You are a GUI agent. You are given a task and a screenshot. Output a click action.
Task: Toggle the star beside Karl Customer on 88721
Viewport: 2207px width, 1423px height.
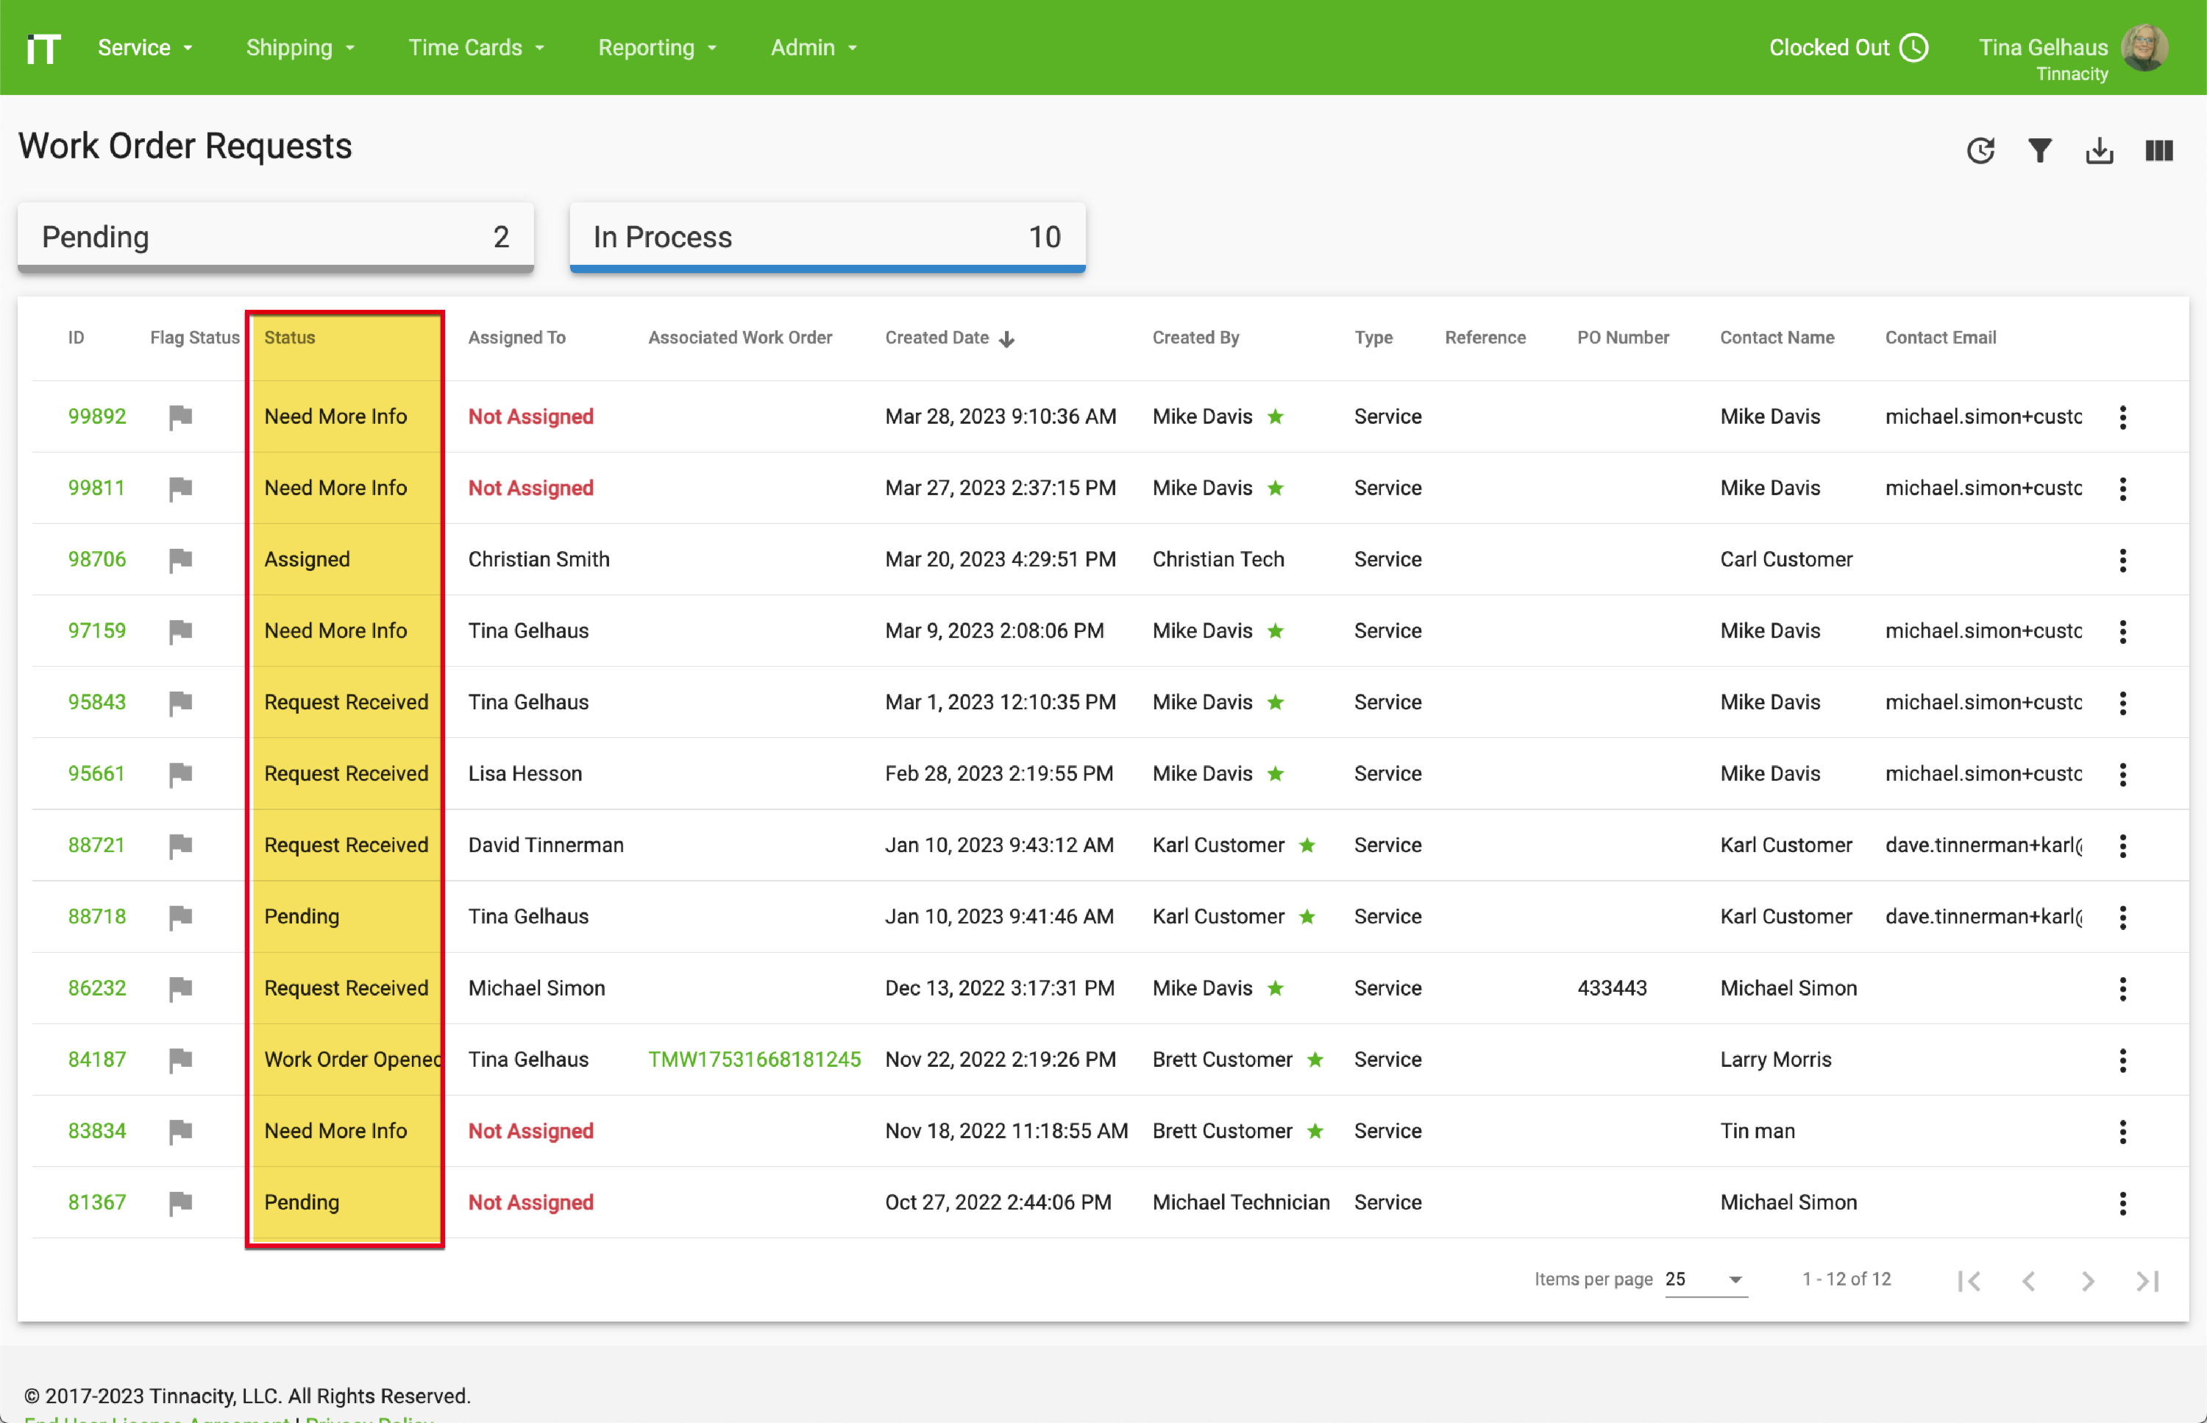(1307, 845)
